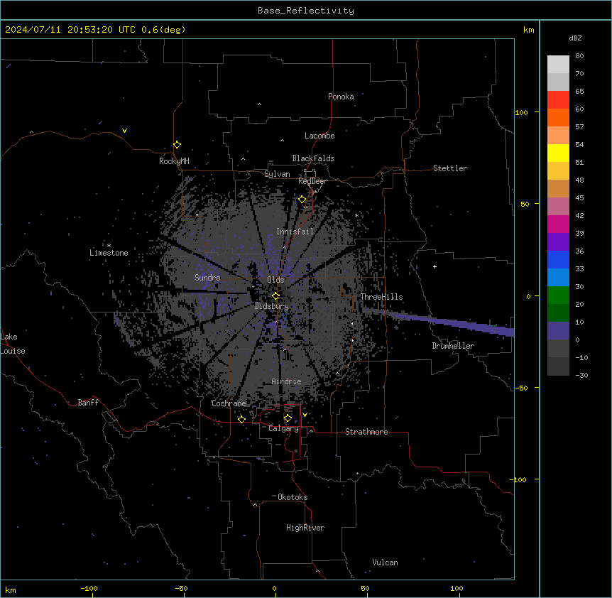Screen dimensions: 612x598
Task: Select the asterisk marker above Limestone
Action: coord(109,246)
